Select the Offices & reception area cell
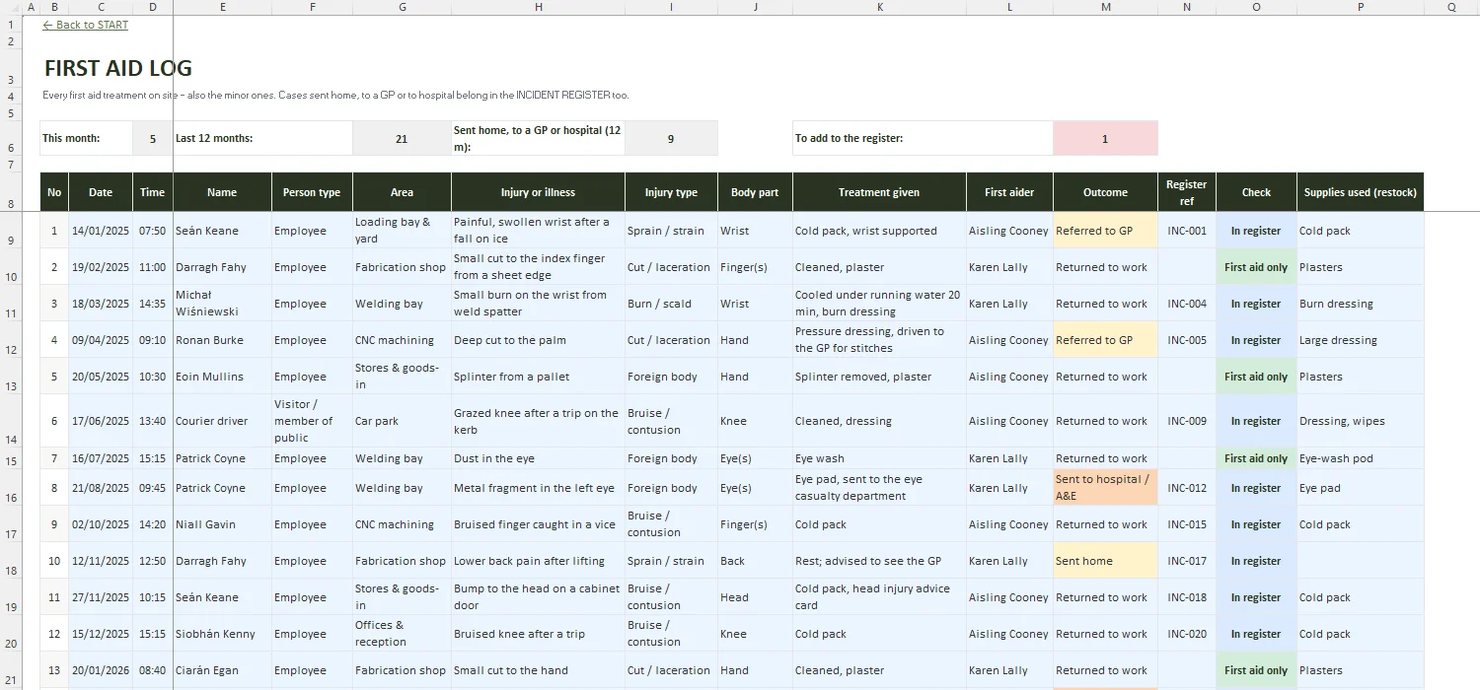Screen dimensions: 1480x690 tap(402, 634)
